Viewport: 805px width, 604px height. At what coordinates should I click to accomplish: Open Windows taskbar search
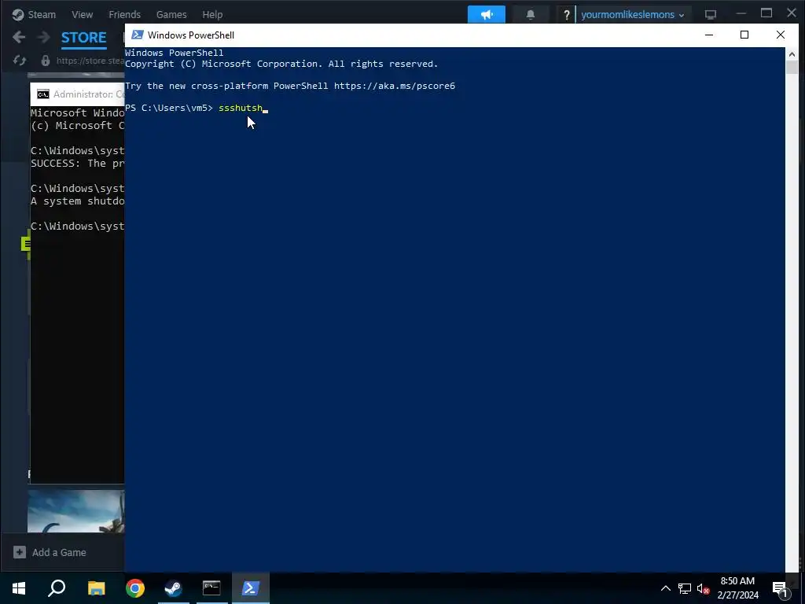(x=57, y=588)
